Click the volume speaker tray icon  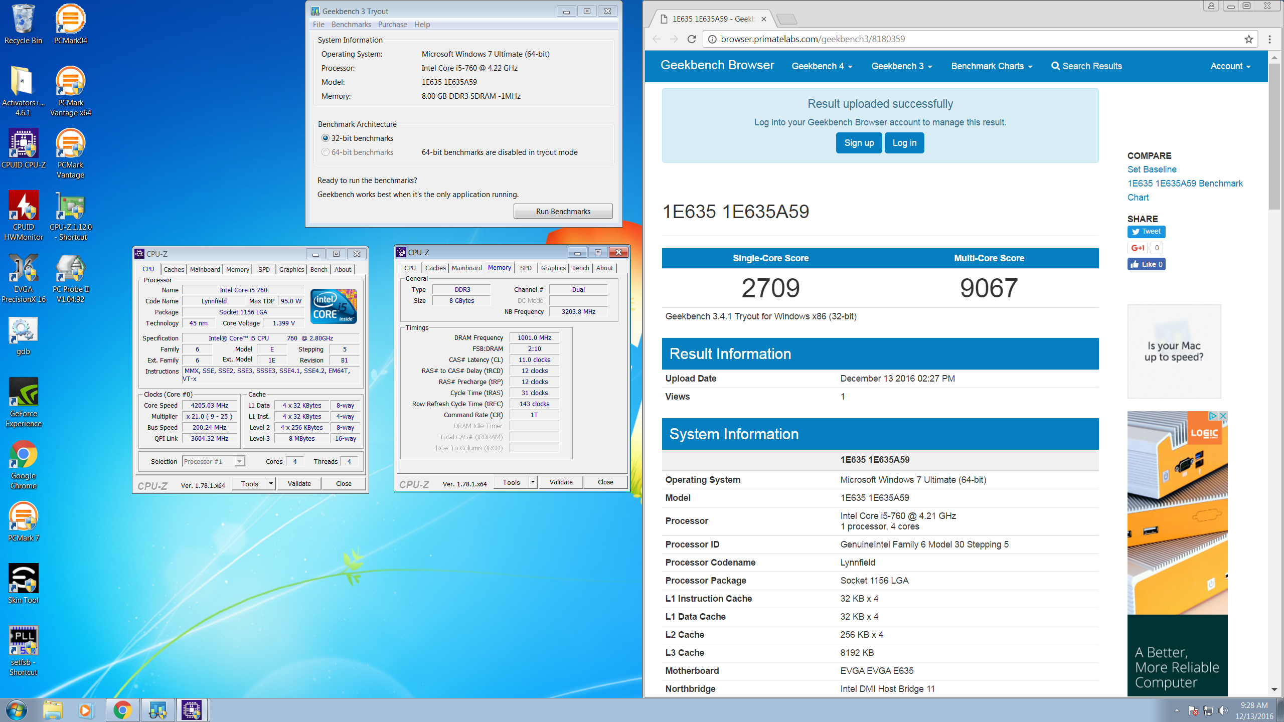point(1223,710)
